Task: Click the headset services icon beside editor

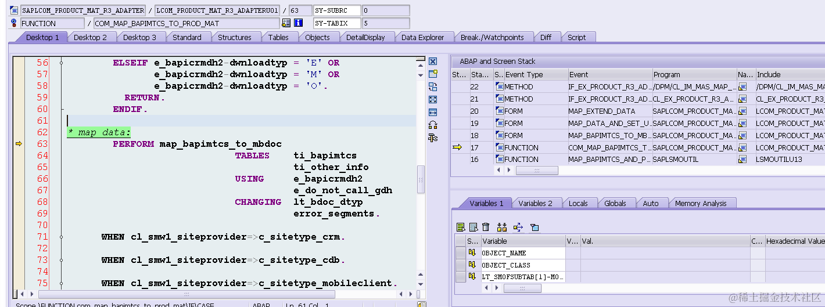Action: tap(432, 125)
